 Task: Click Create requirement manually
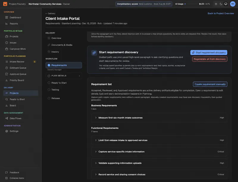pyautogui.click(x=210, y=84)
